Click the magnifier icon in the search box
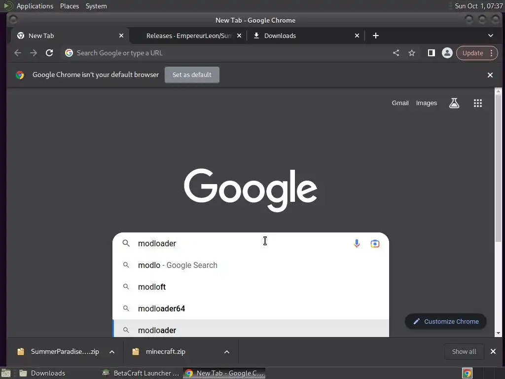Viewport: 505px width, 379px height. click(126, 243)
